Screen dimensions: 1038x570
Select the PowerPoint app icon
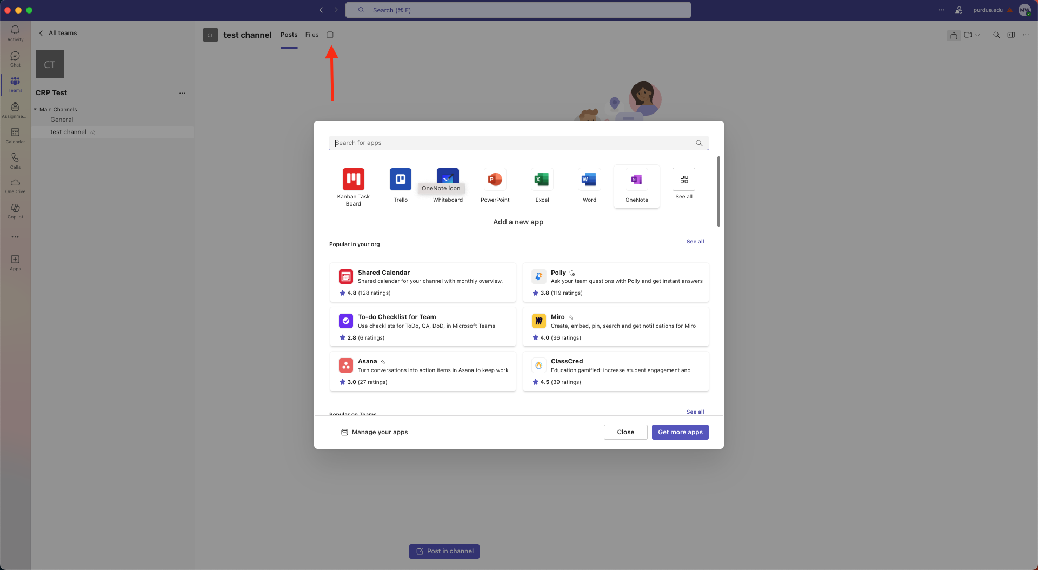point(495,180)
